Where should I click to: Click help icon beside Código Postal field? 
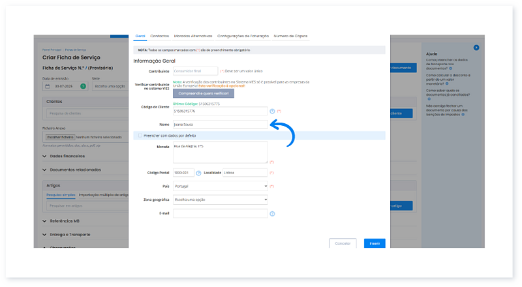coord(198,173)
